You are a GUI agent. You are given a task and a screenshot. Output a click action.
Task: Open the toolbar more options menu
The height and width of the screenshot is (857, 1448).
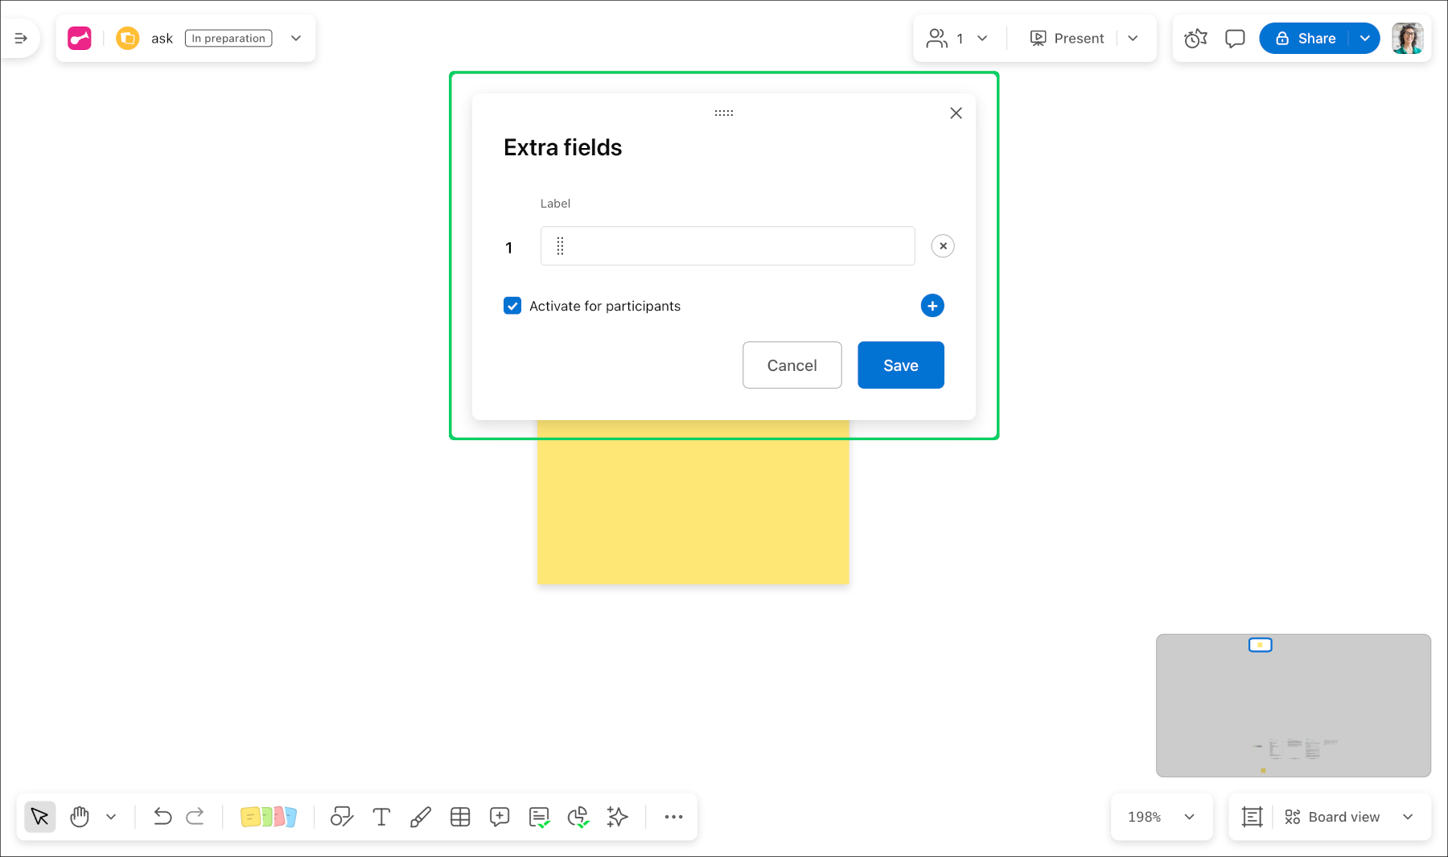673,817
